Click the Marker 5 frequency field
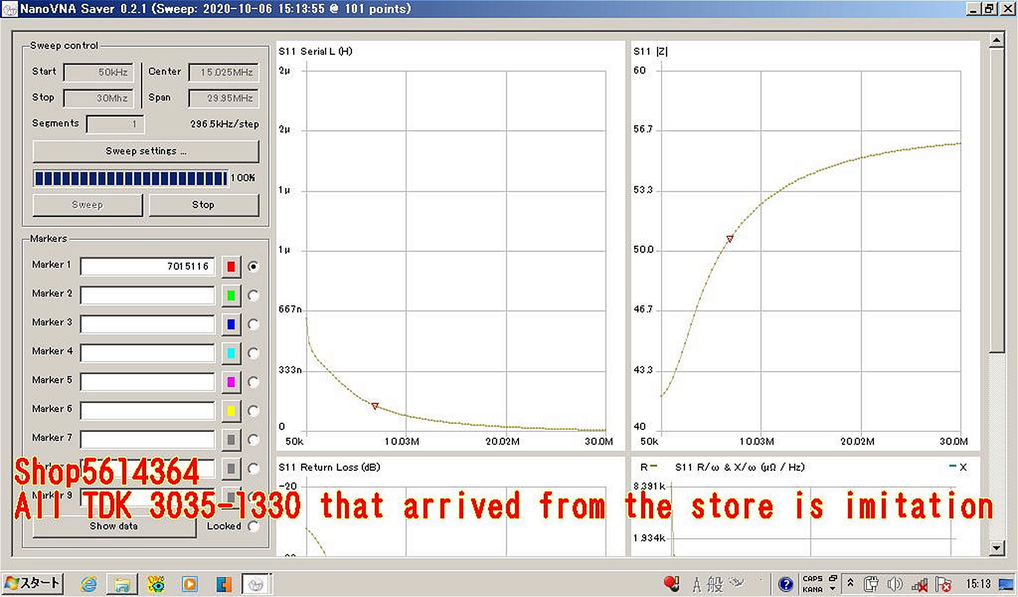The width and height of the screenshot is (1018, 597). coord(147,382)
